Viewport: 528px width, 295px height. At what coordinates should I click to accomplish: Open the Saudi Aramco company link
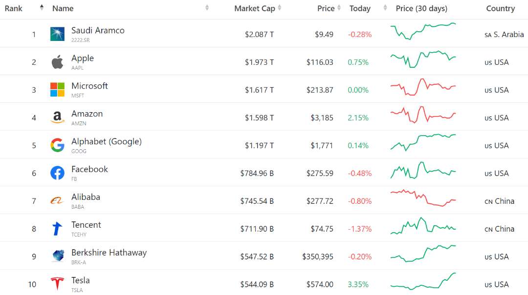click(98, 30)
